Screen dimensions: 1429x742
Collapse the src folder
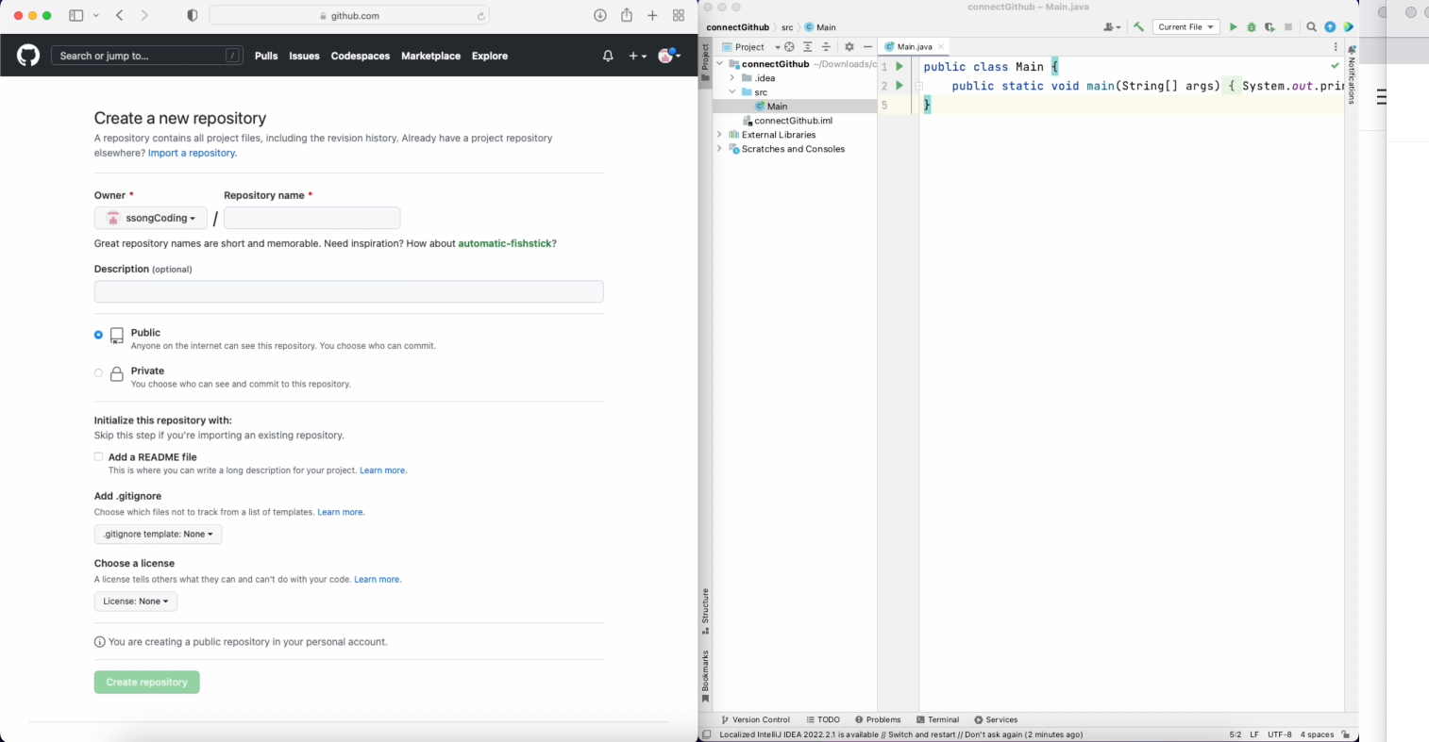point(732,92)
